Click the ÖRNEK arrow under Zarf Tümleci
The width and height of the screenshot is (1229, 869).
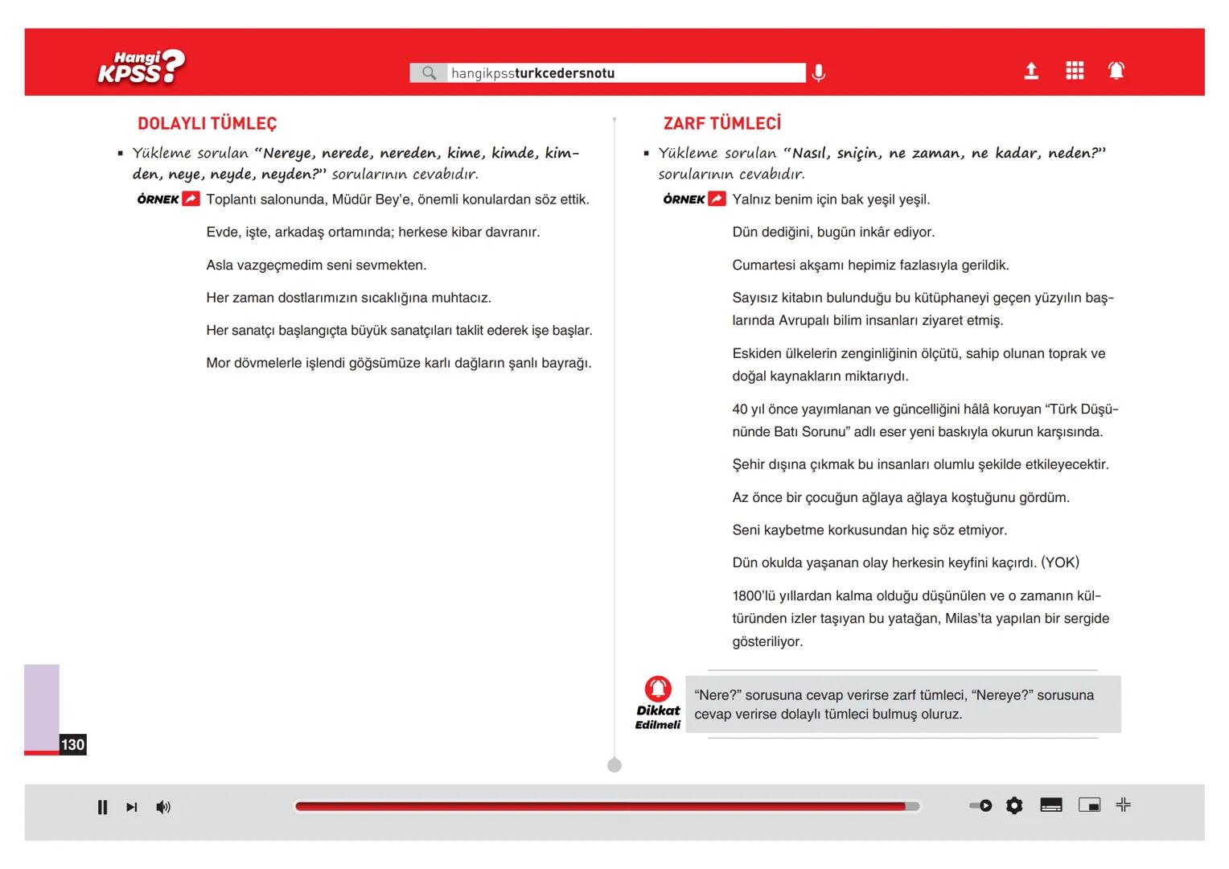tap(717, 200)
